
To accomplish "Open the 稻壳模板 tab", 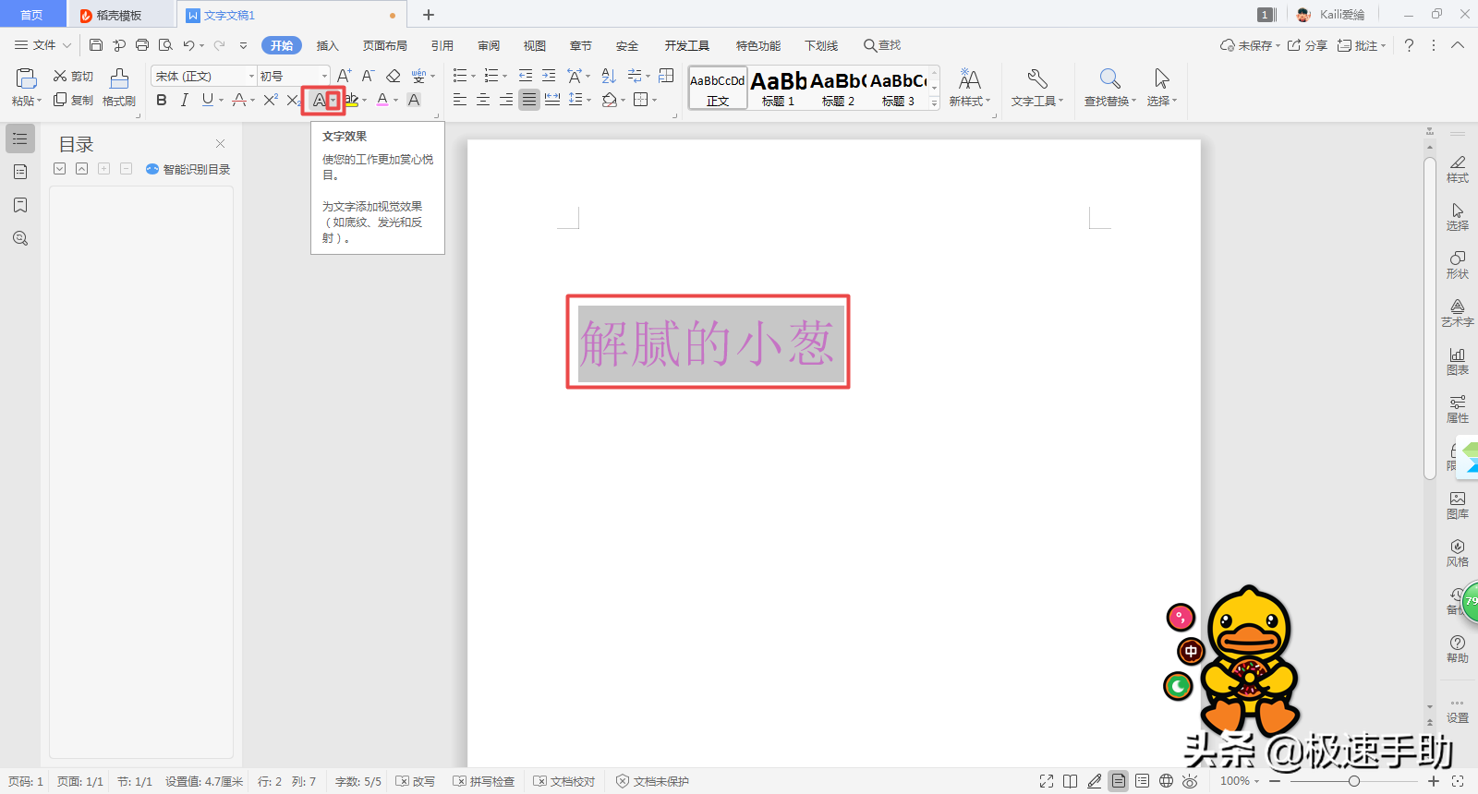I will click(120, 15).
